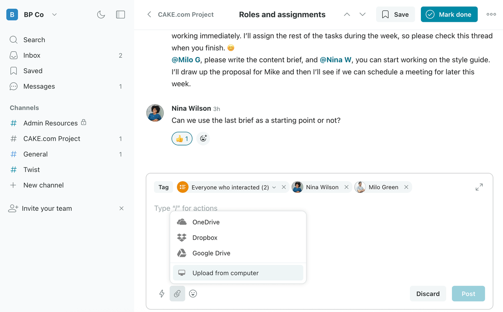The image size is (503, 312).
Task: Add a reaction with the emoji-plus icon
Action: click(203, 138)
